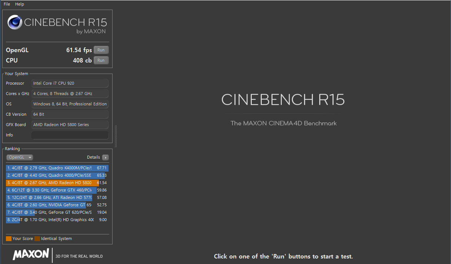Select the CB Version 64 Bit field
The image size is (451, 264).
coord(70,114)
